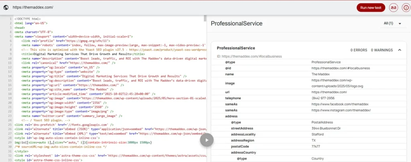The image size is (411, 162).
Task: Click the ID #localbusiness line
Action: pos(249,56)
